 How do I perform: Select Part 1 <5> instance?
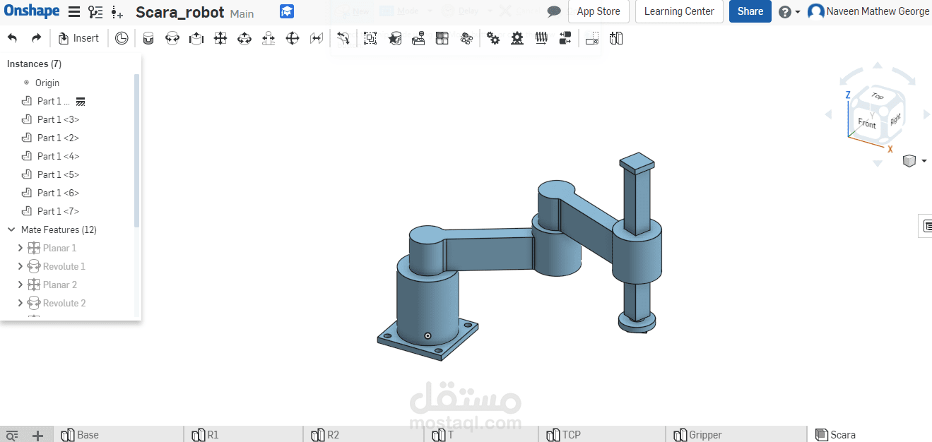[58, 174]
